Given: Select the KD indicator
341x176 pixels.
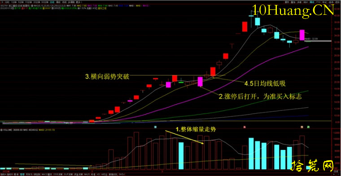Looking at the screenshot, I should (98, 174).
